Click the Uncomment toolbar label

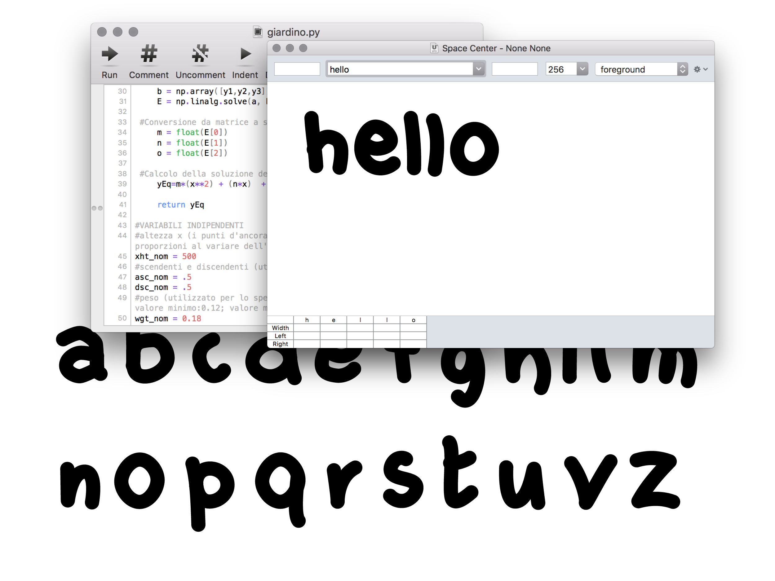(x=200, y=75)
